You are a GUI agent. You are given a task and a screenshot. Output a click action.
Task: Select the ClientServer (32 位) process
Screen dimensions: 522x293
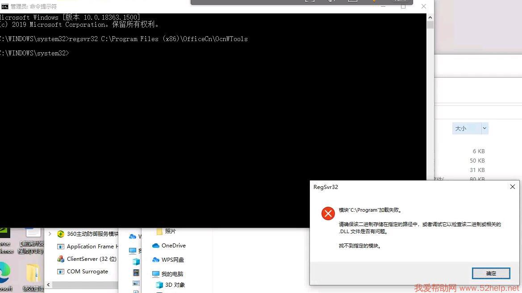(x=91, y=259)
